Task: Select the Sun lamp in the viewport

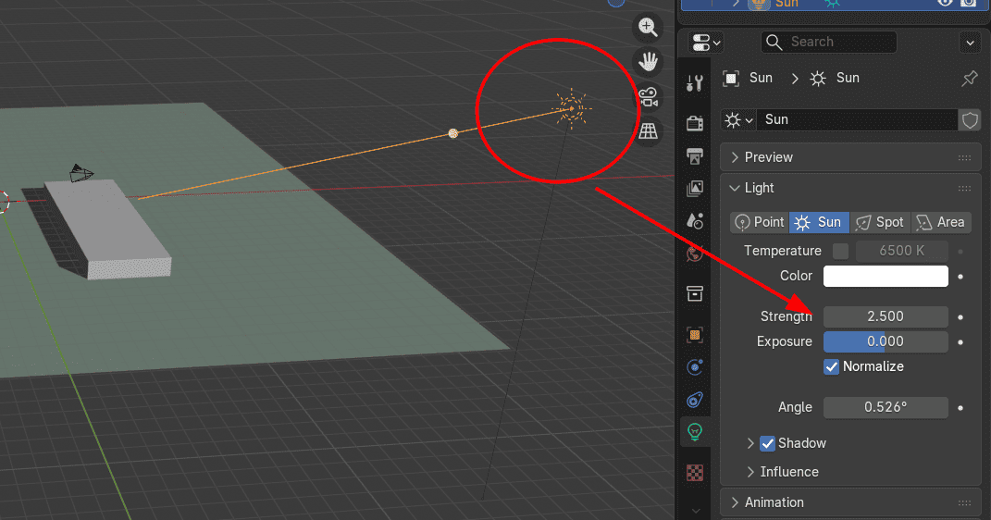Action: [571, 108]
